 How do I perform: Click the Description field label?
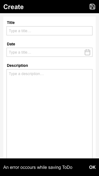(17, 65)
